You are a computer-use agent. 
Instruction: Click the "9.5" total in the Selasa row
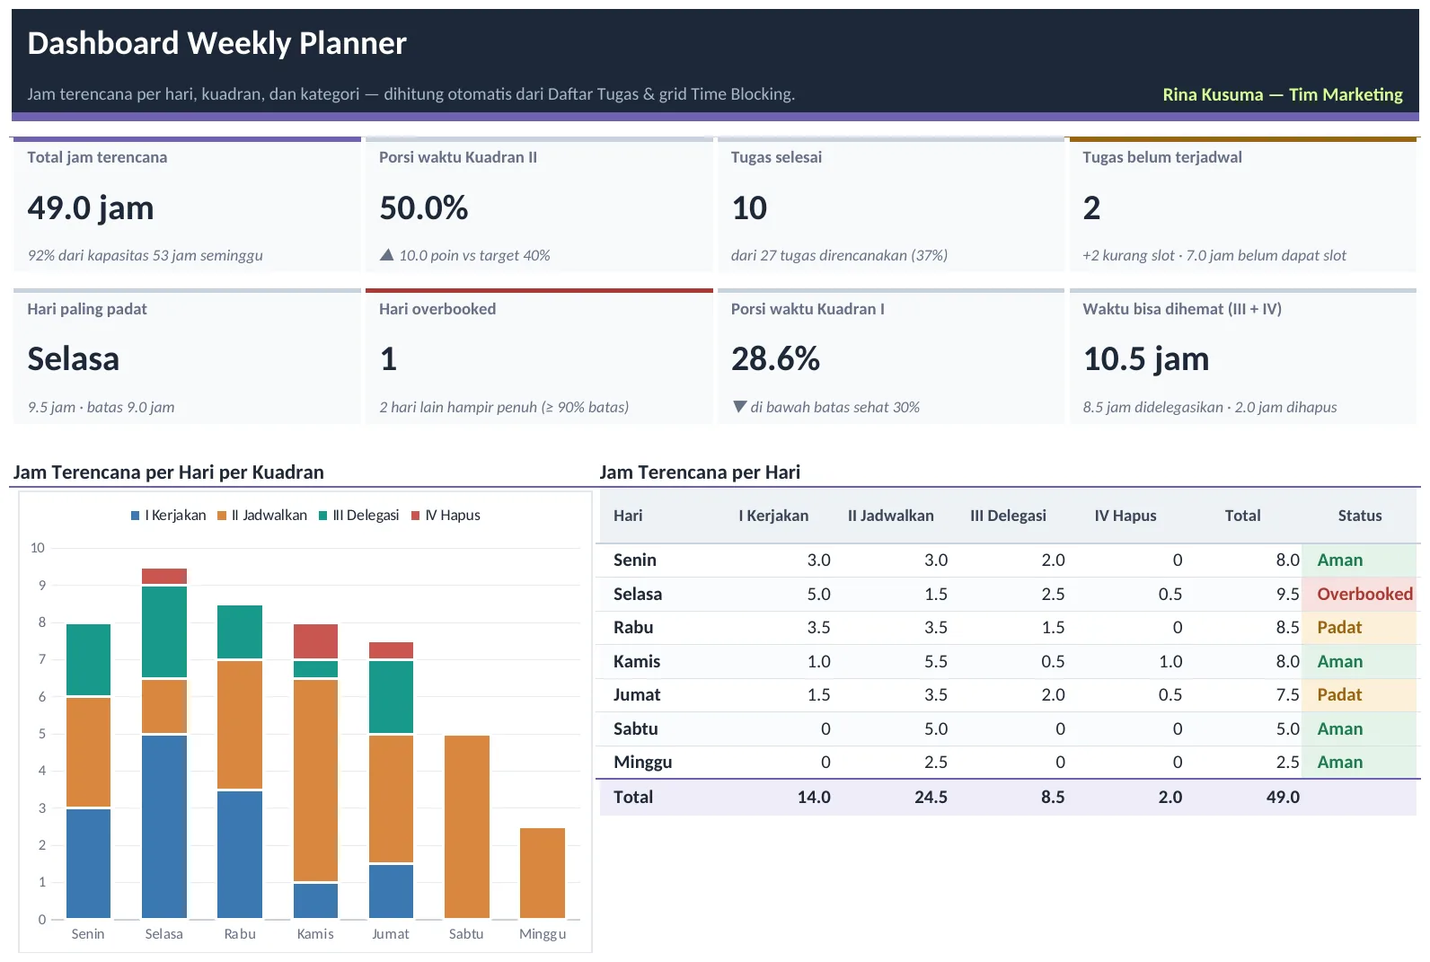[1287, 594]
